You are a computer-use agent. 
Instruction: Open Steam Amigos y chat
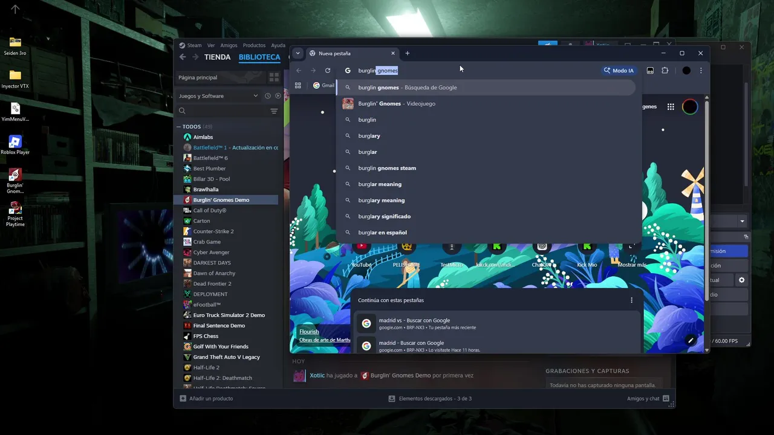point(648,399)
